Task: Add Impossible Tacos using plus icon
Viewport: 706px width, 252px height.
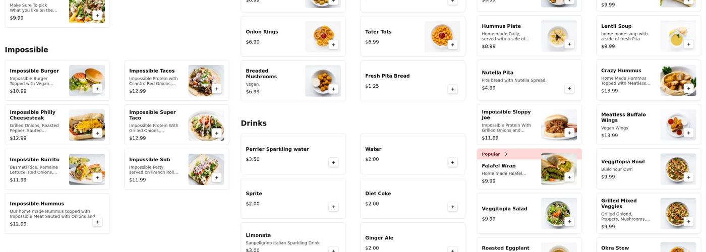Action: tap(216, 89)
